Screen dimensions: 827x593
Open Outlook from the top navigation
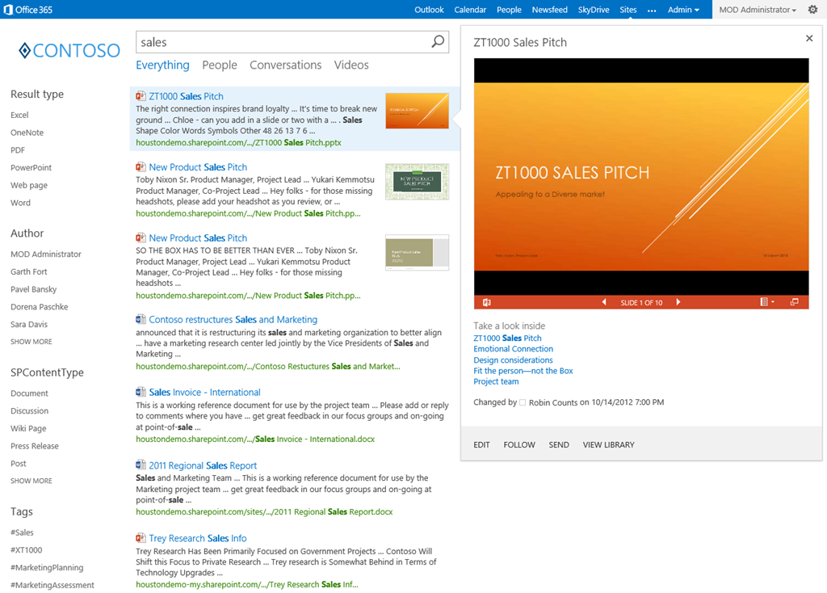point(429,10)
